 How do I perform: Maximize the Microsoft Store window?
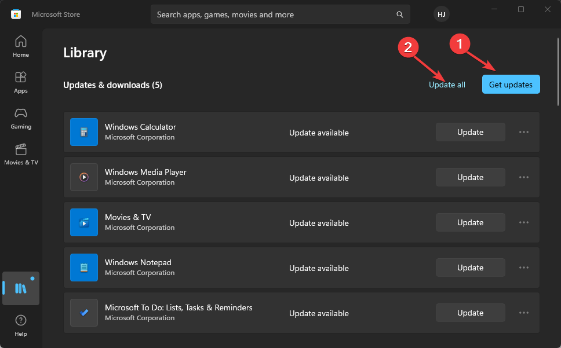(x=521, y=9)
